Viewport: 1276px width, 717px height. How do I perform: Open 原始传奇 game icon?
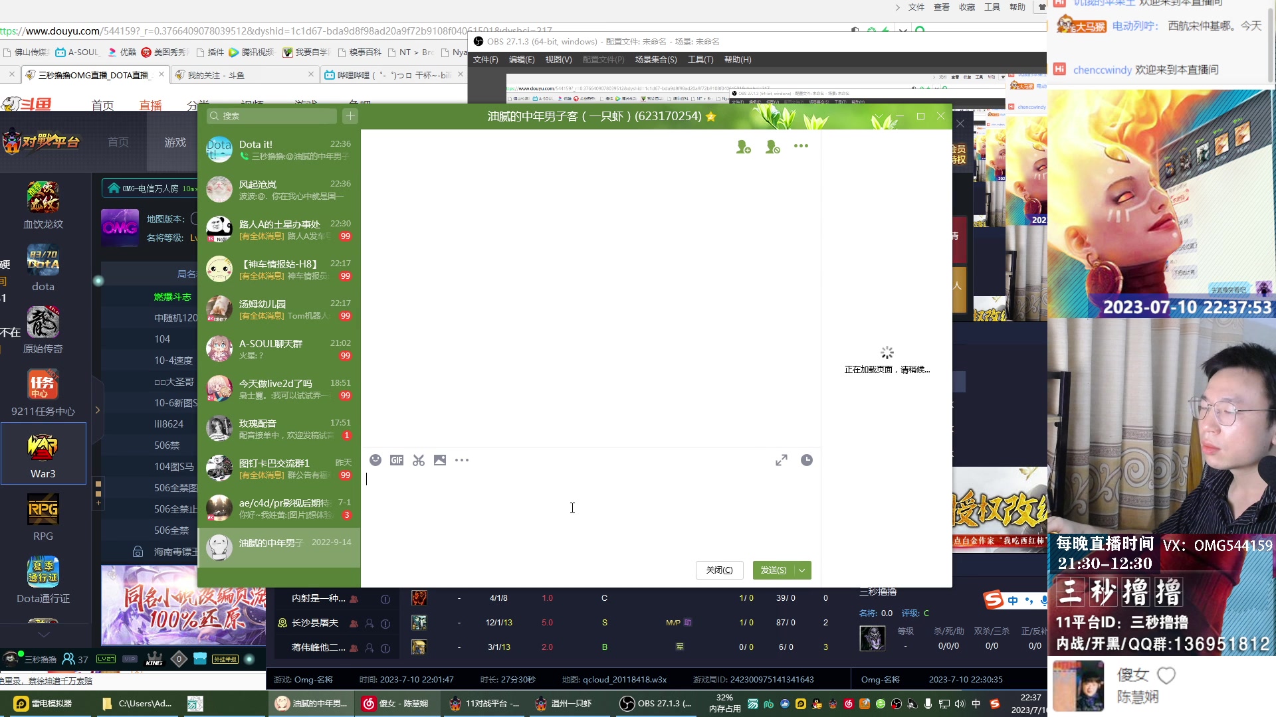pos(43,330)
